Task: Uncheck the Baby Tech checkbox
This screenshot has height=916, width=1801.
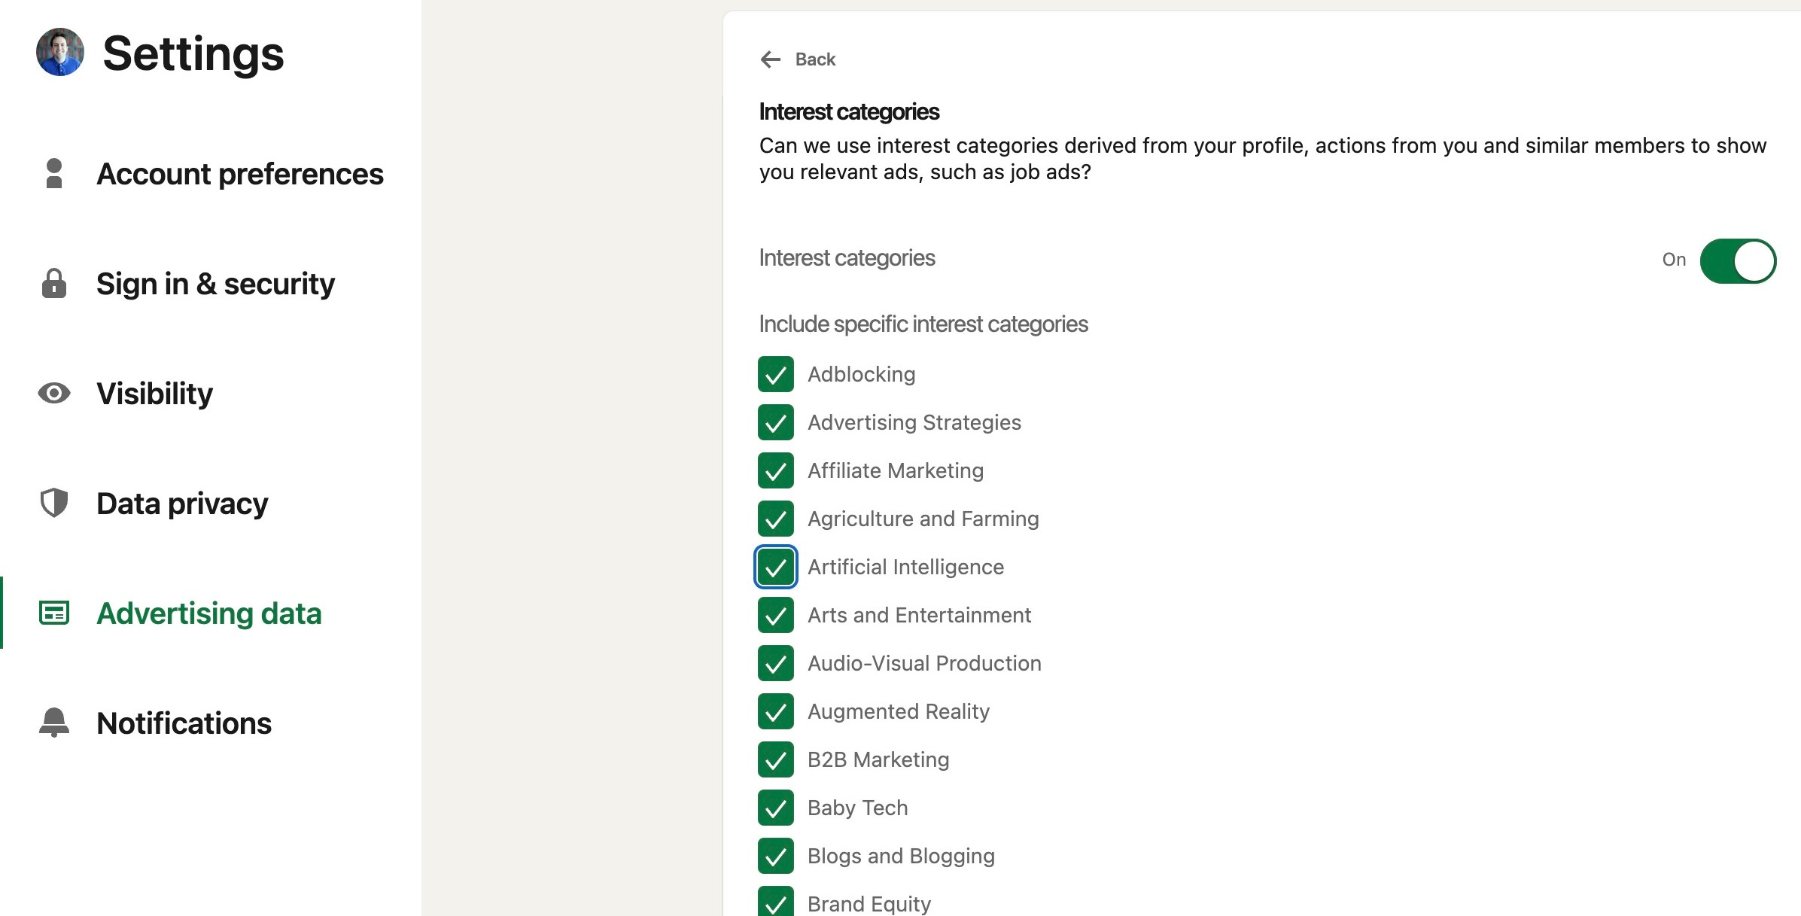Action: pos(776,808)
